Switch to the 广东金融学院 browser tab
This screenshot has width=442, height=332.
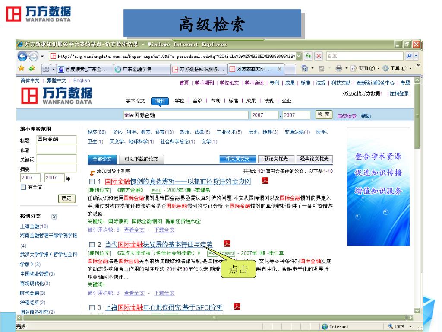tap(142, 69)
